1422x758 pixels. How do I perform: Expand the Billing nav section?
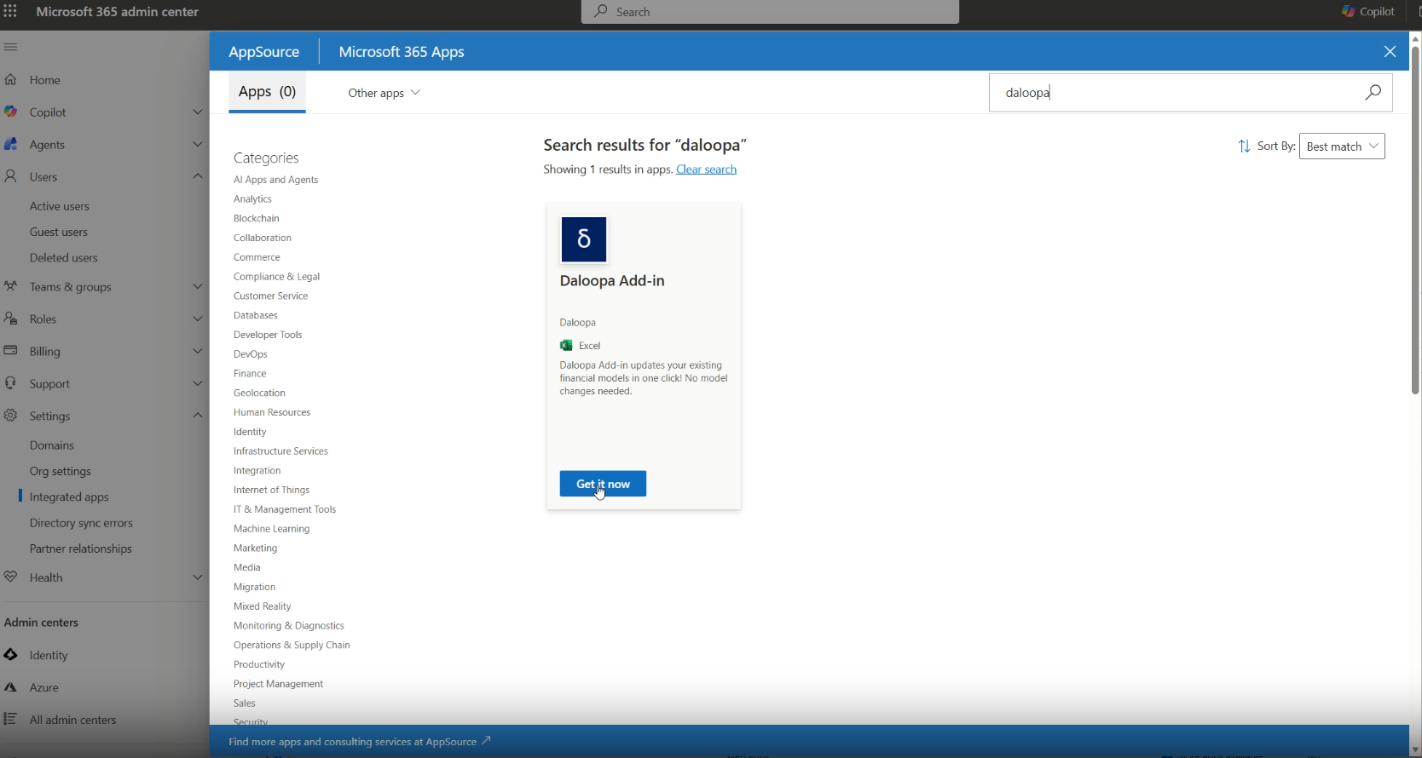coord(198,351)
